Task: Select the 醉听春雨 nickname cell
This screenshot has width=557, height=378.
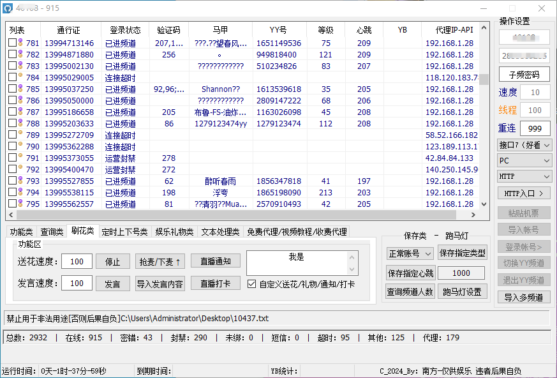Action: [220, 181]
